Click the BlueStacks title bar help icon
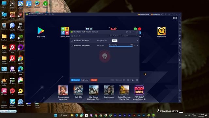 tap(162, 14)
